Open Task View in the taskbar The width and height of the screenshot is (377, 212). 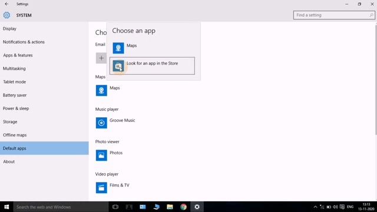(115, 207)
